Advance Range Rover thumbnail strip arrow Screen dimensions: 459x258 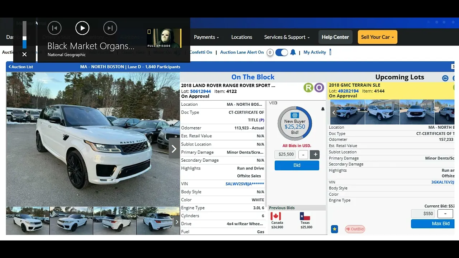[x=177, y=222]
